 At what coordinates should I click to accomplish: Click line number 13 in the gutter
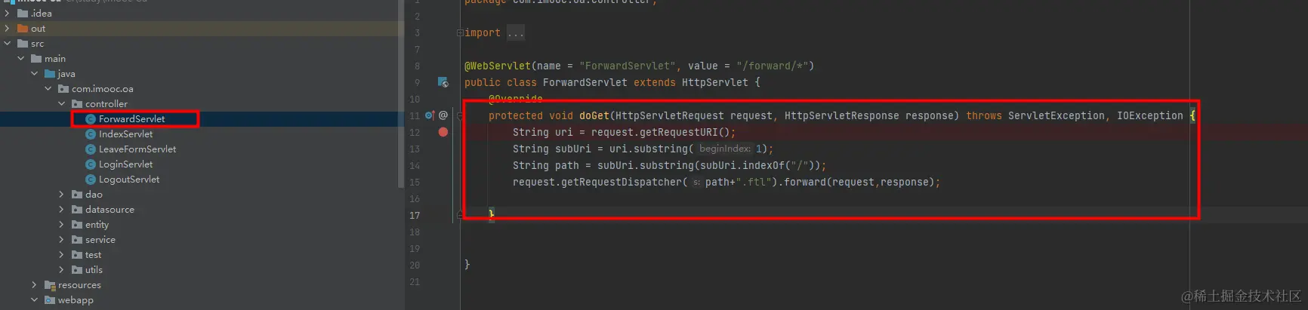pyautogui.click(x=415, y=149)
